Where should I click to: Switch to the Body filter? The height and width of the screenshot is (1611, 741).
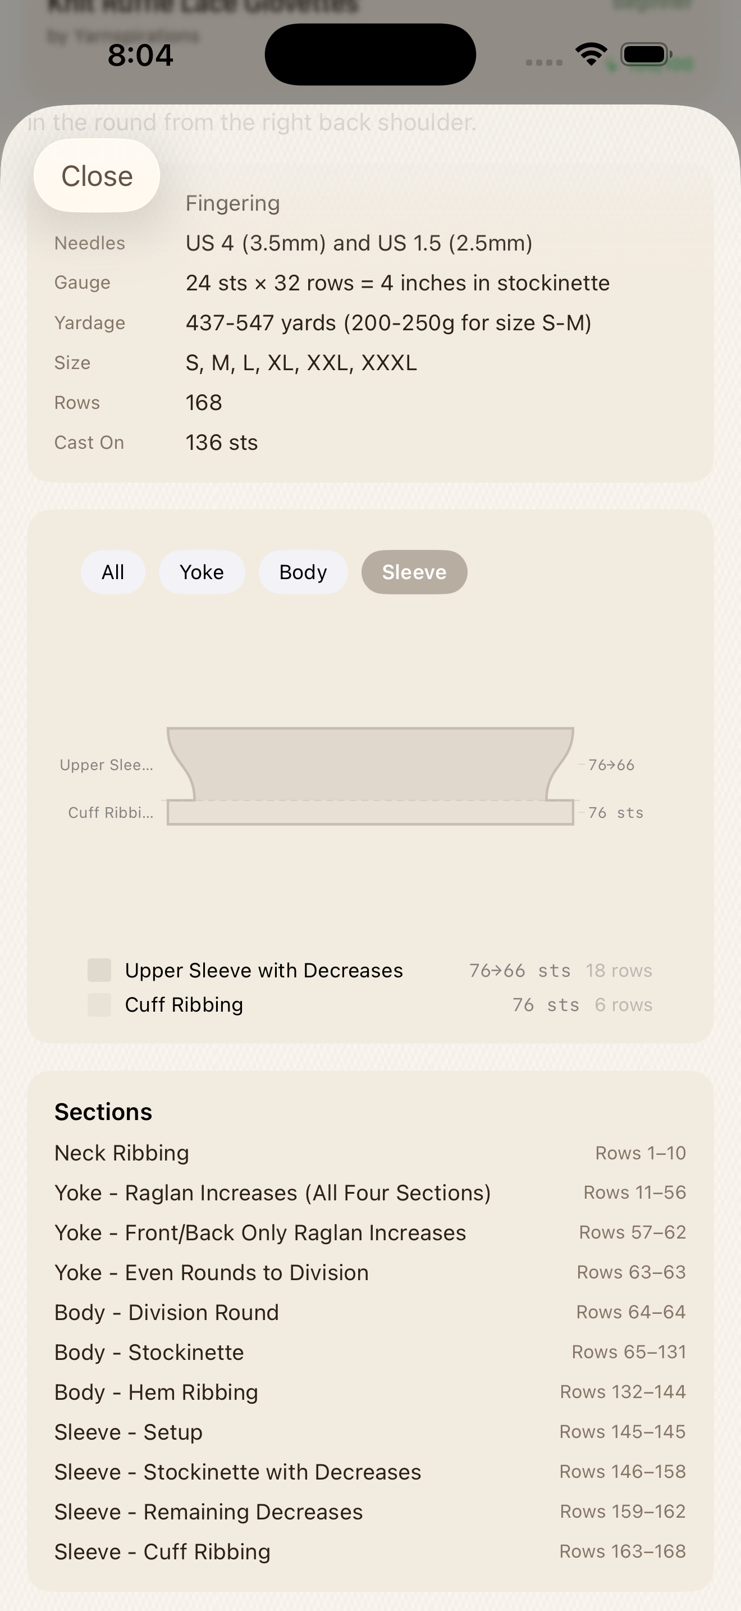coord(303,572)
